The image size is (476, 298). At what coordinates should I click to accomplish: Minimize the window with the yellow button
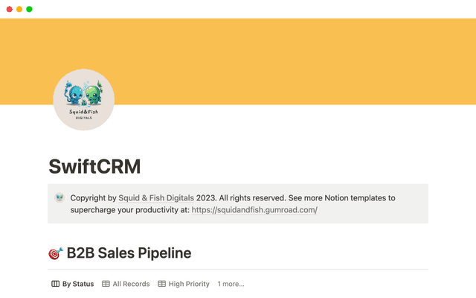19,9
